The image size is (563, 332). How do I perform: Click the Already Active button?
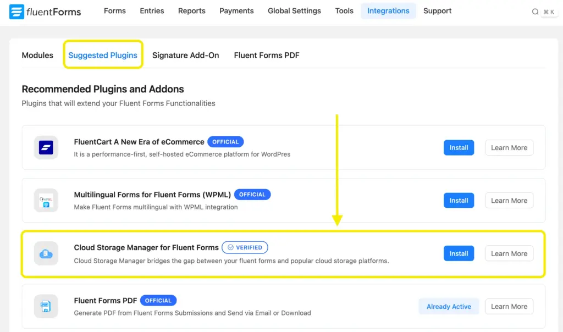[x=449, y=306]
